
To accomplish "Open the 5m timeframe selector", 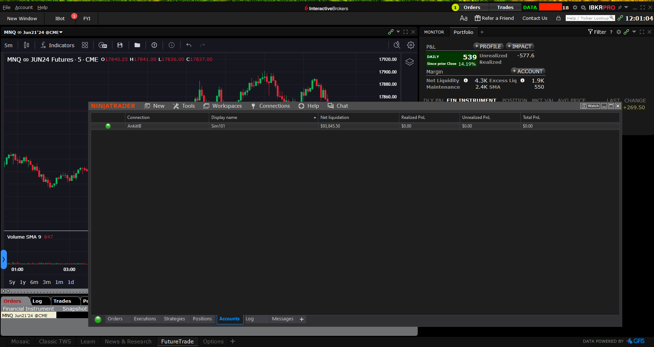I will [x=8, y=45].
